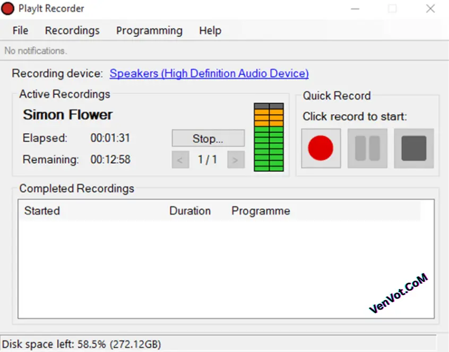Click remaining time 00:12:58
The width and height of the screenshot is (449, 352).
pyautogui.click(x=110, y=159)
